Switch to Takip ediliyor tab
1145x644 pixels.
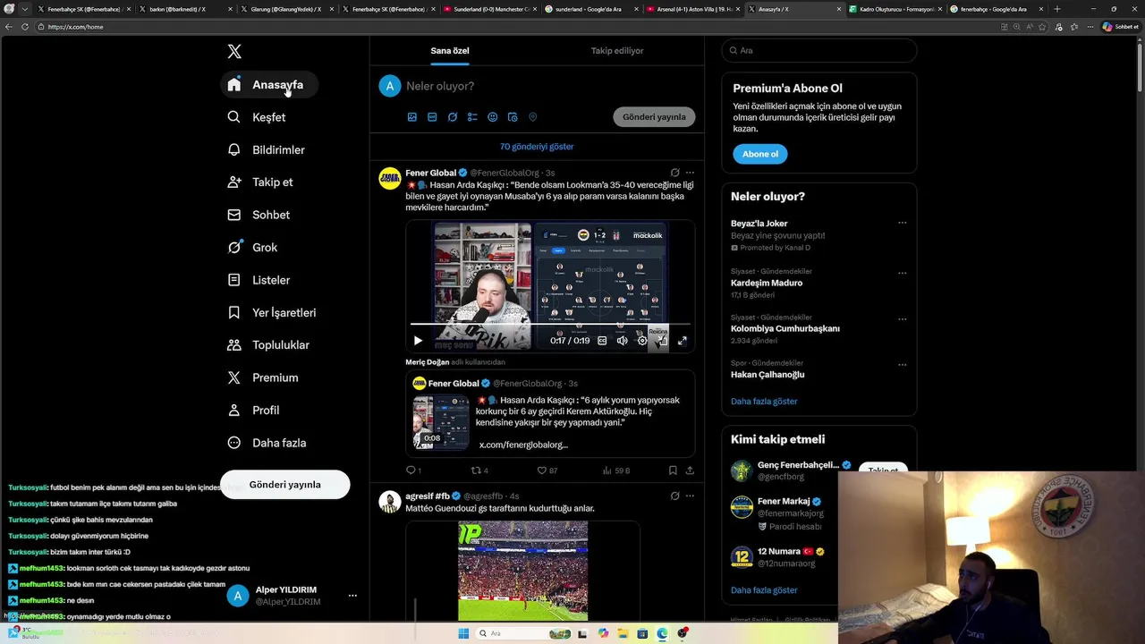click(x=617, y=51)
